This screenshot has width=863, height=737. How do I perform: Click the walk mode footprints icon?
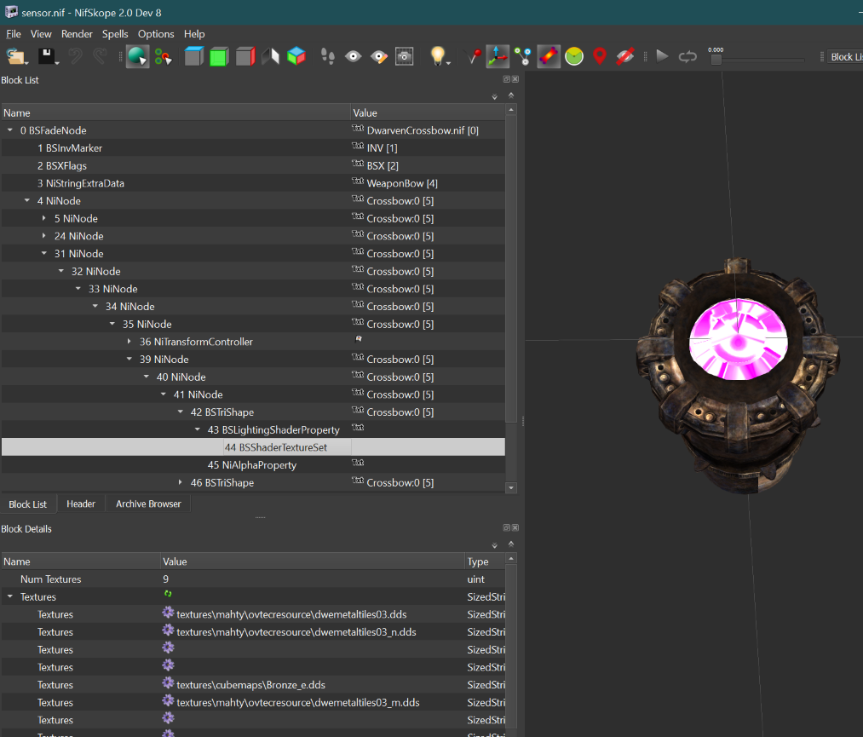point(327,57)
